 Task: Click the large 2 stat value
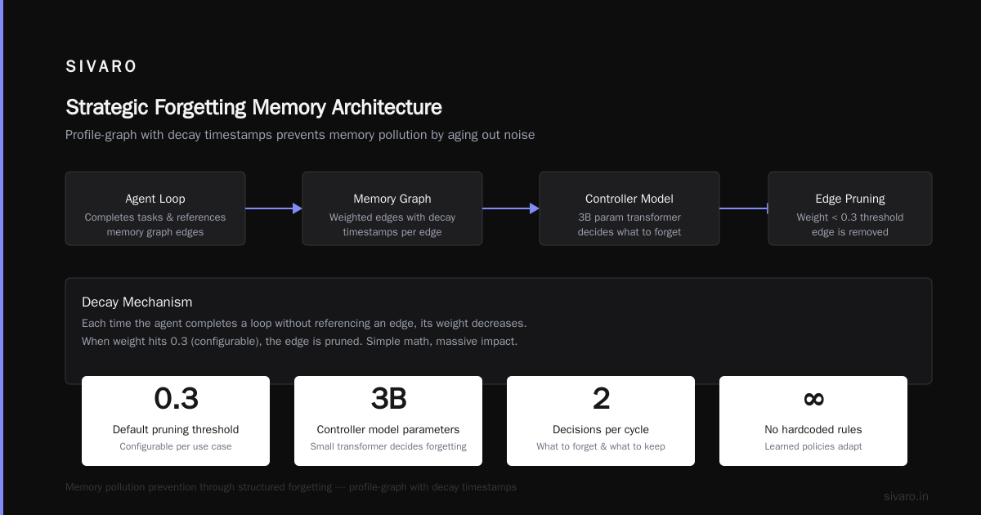click(601, 399)
